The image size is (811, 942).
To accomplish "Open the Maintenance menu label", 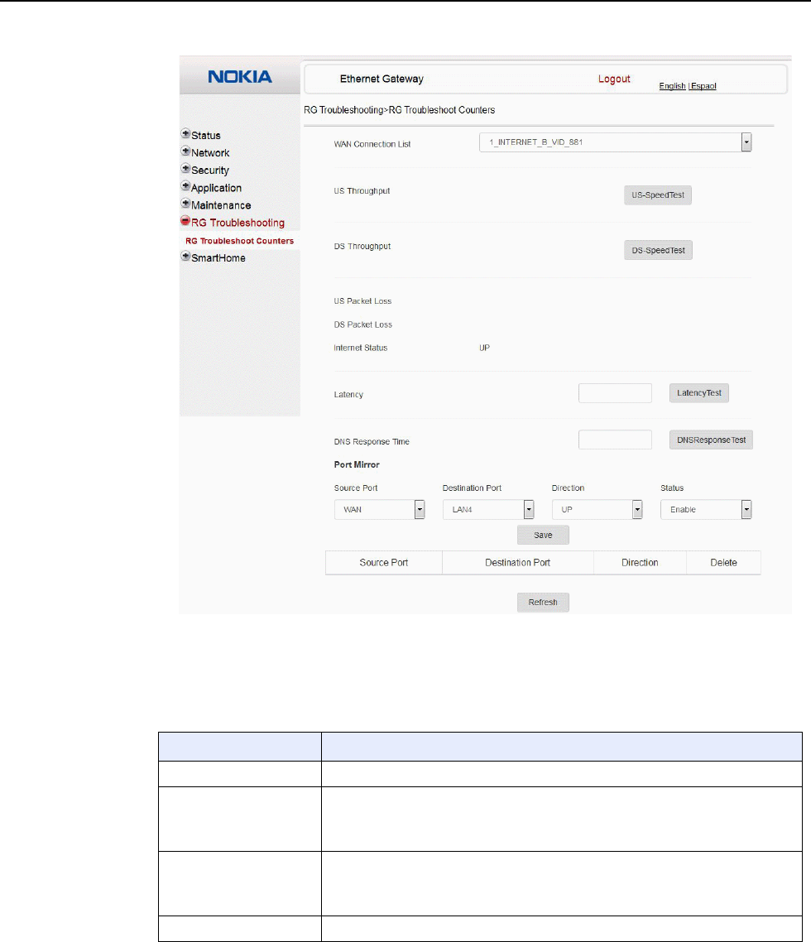I will tap(221, 204).
